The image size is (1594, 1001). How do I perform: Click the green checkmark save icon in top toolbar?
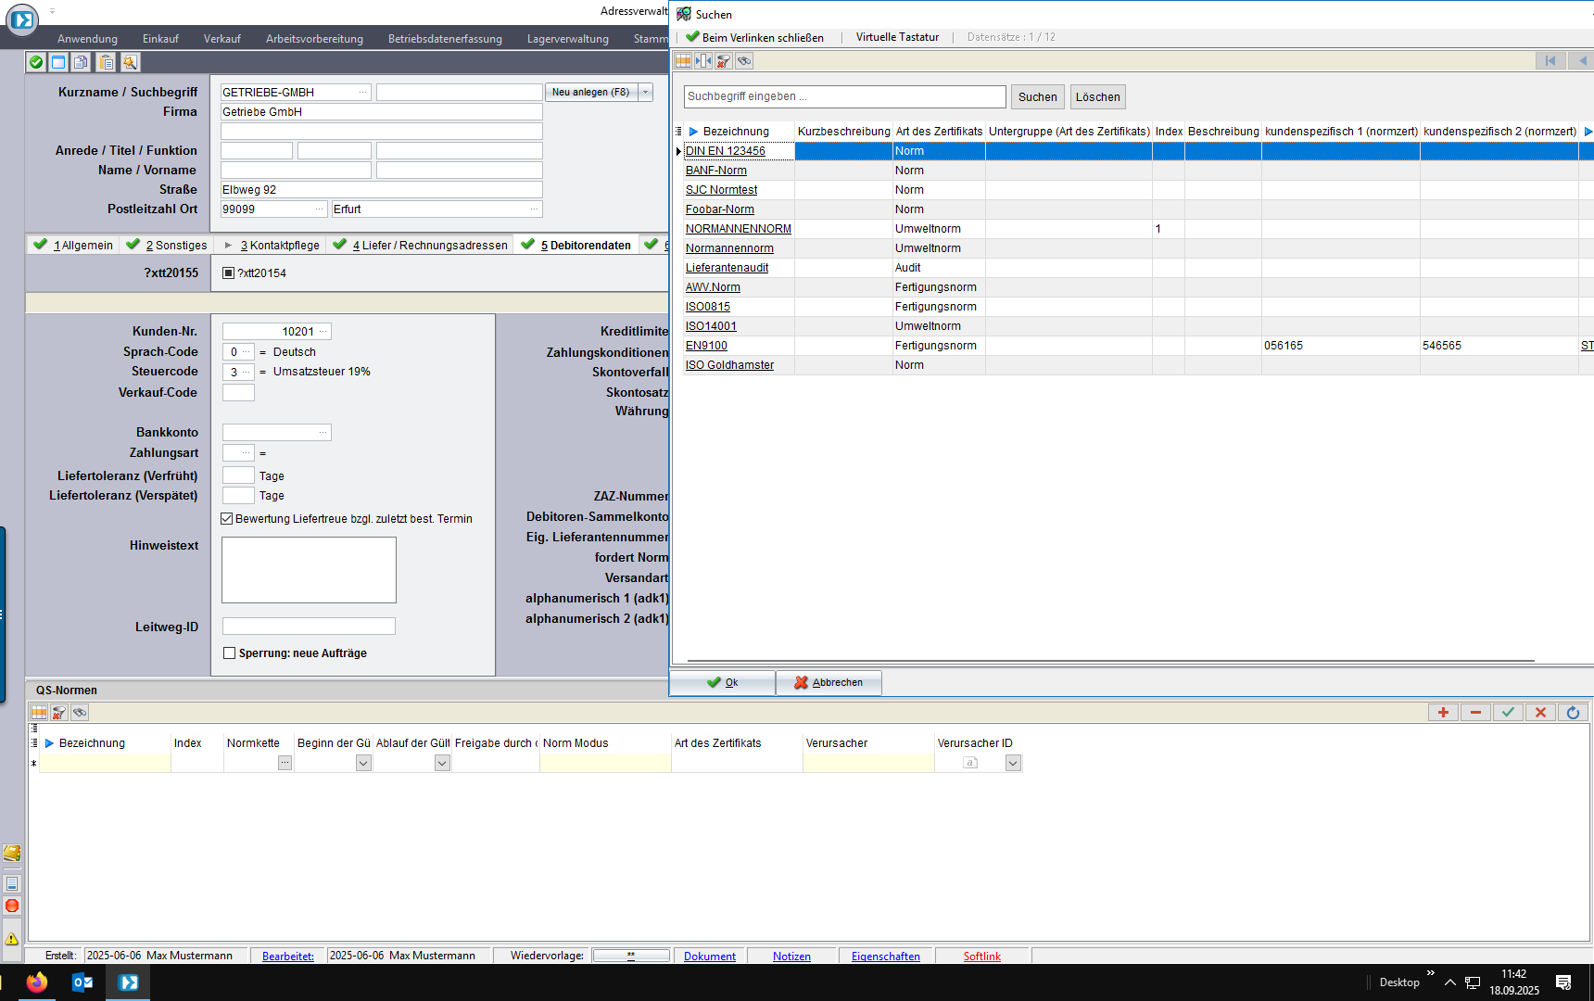[36, 62]
